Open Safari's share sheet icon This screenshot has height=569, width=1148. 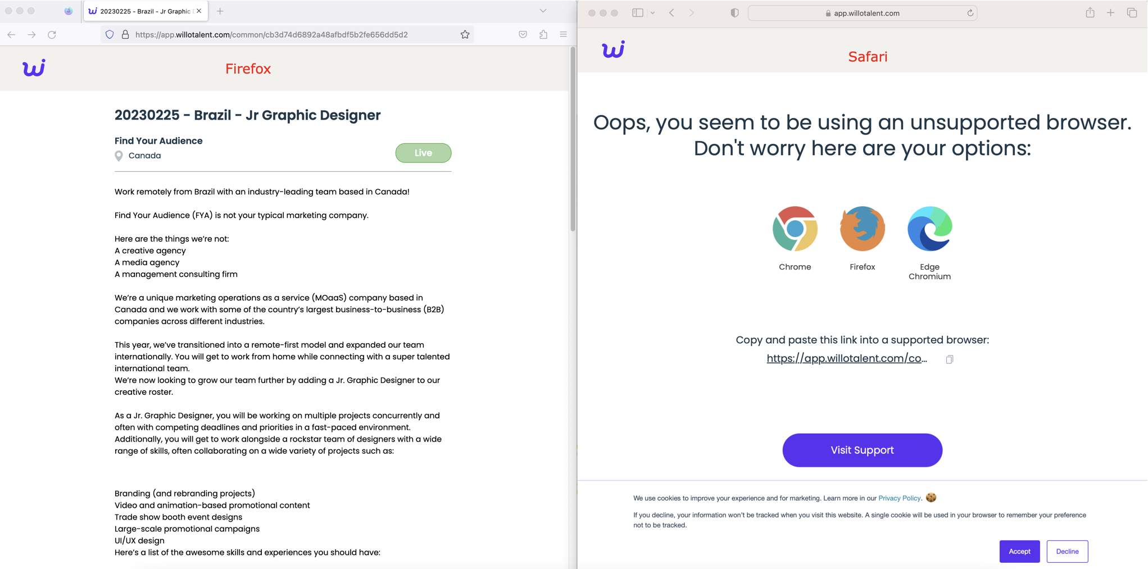click(x=1090, y=12)
